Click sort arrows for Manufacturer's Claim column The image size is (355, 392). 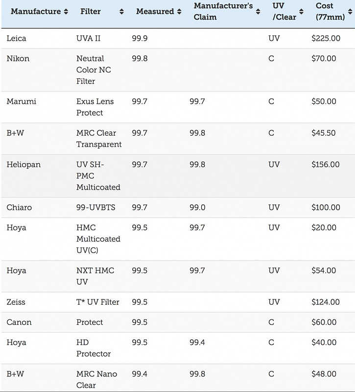tap(258, 11)
